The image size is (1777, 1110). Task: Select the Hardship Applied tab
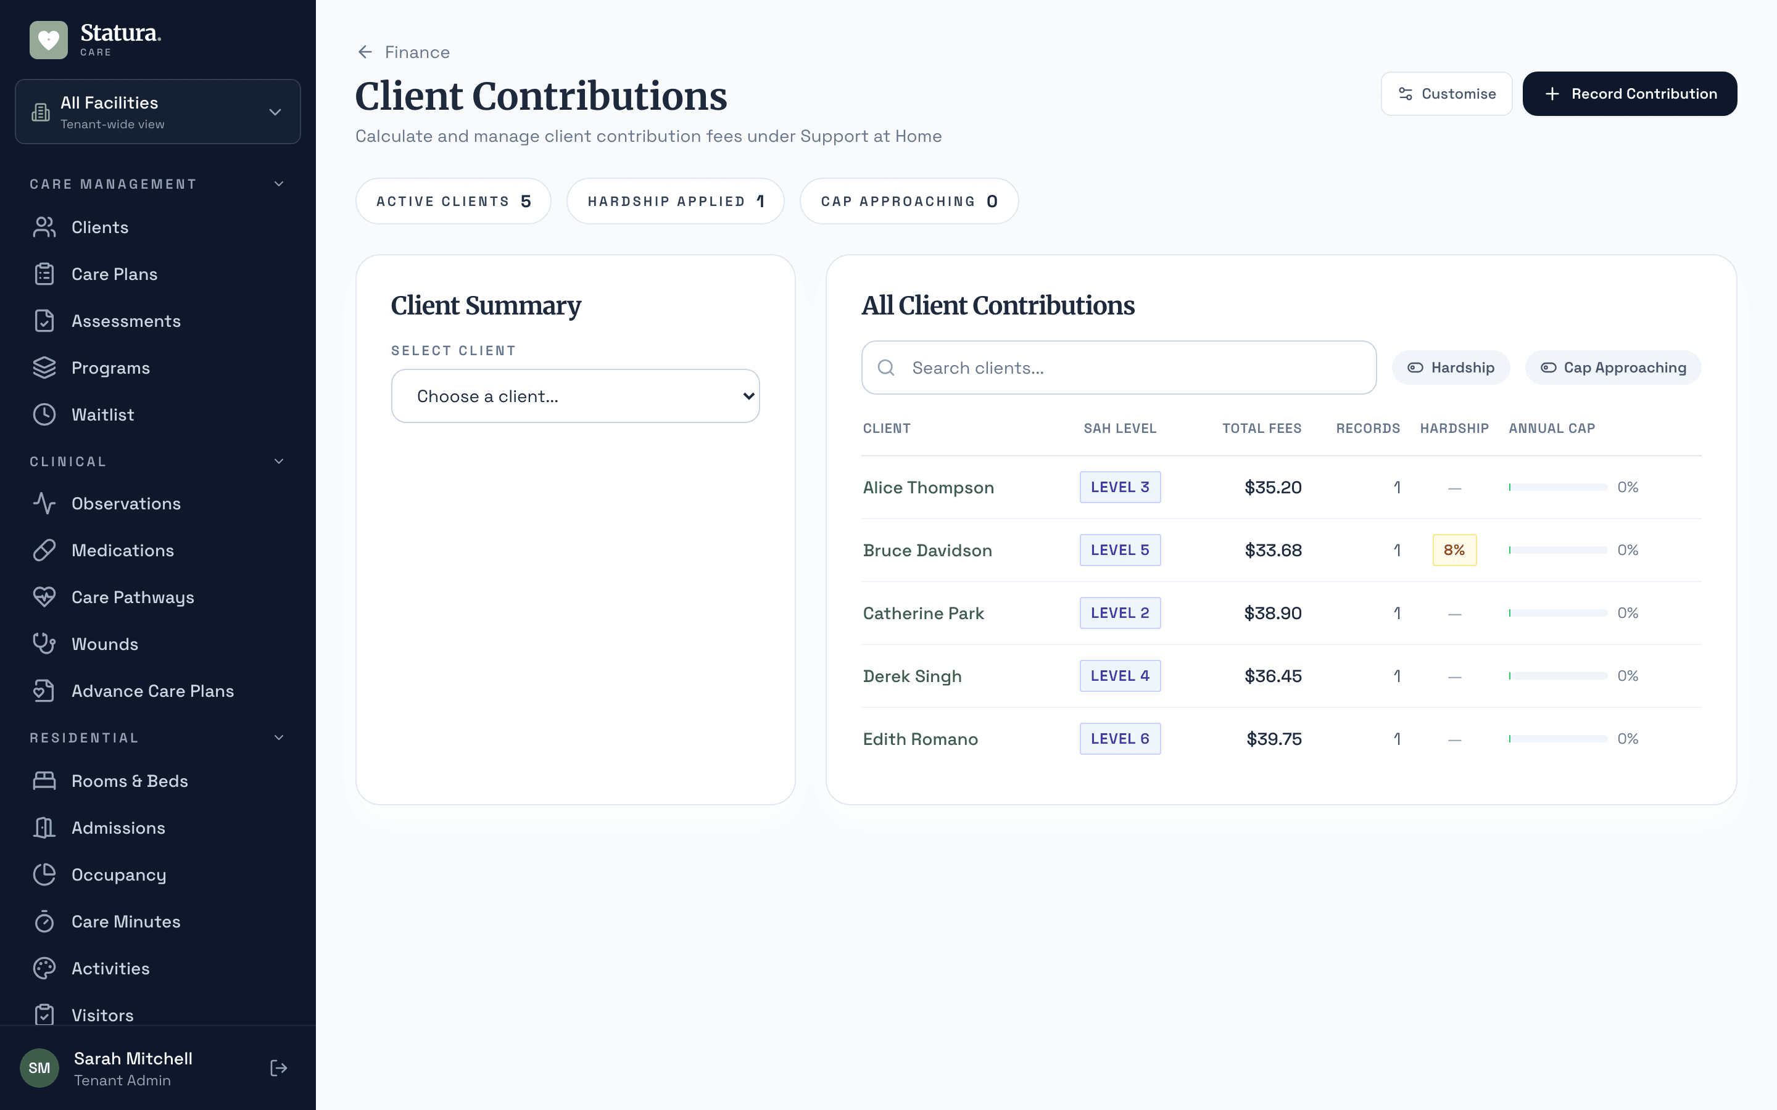coord(675,200)
